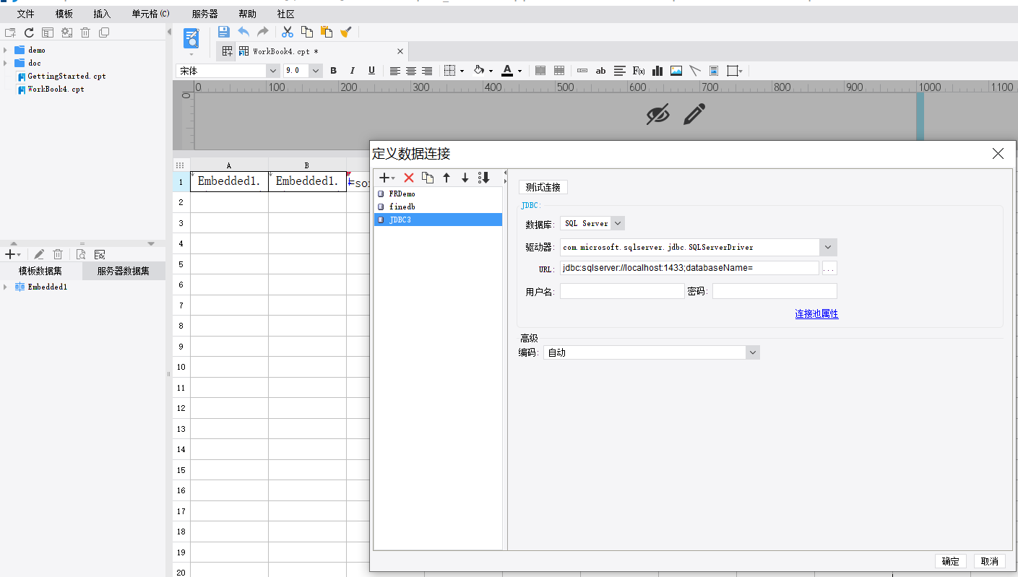Click the 取消 button
1018x577 pixels.
coord(989,561)
